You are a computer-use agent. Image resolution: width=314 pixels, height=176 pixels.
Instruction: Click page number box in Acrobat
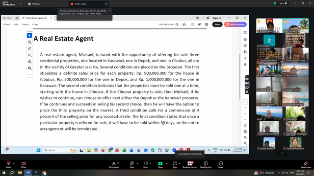click(245, 102)
